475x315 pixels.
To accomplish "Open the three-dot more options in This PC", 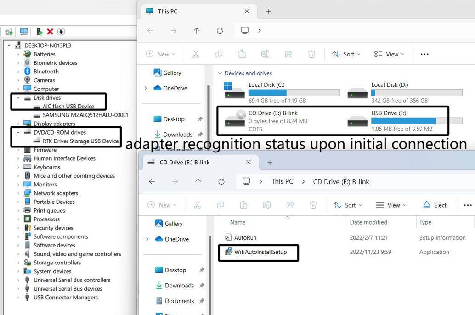I will [x=424, y=54].
